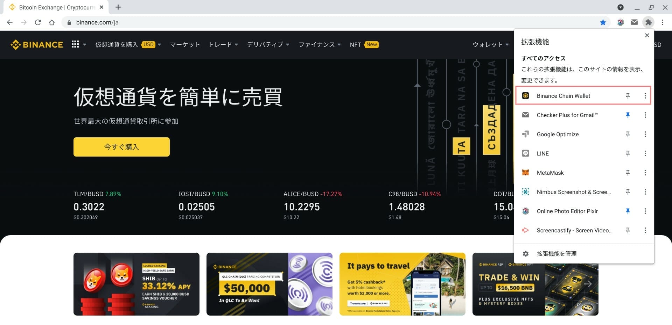Open the QLC trading competition banner
Image resolution: width=672 pixels, height=325 pixels.
click(x=269, y=284)
